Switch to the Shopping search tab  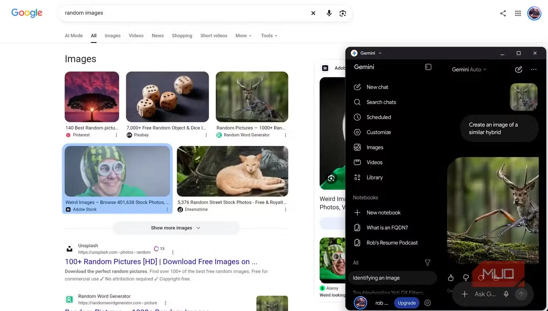click(x=182, y=36)
